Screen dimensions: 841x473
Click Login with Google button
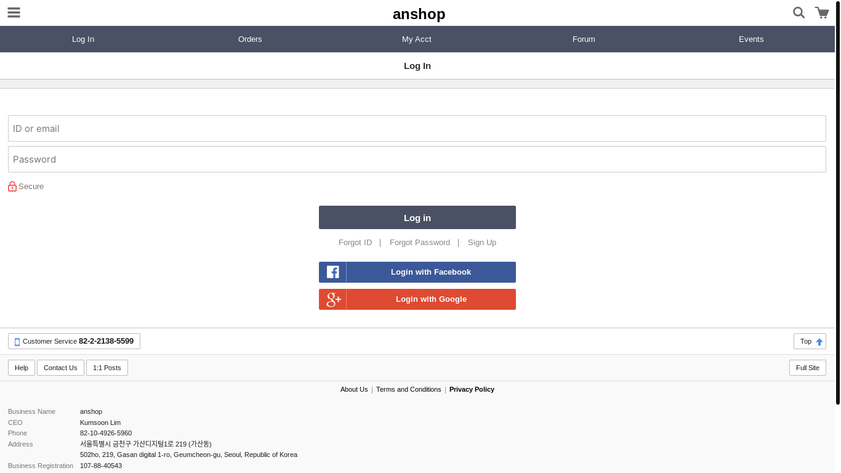click(417, 299)
